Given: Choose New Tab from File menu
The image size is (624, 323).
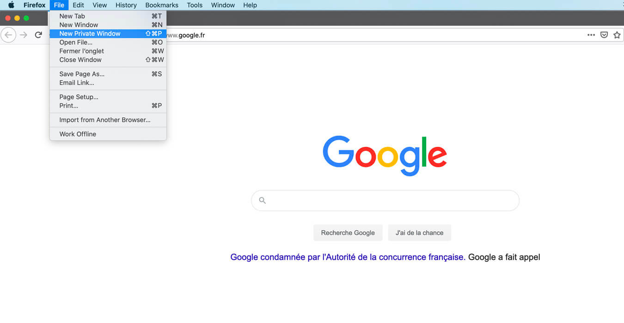Looking at the screenshot, I should [108, 16].
